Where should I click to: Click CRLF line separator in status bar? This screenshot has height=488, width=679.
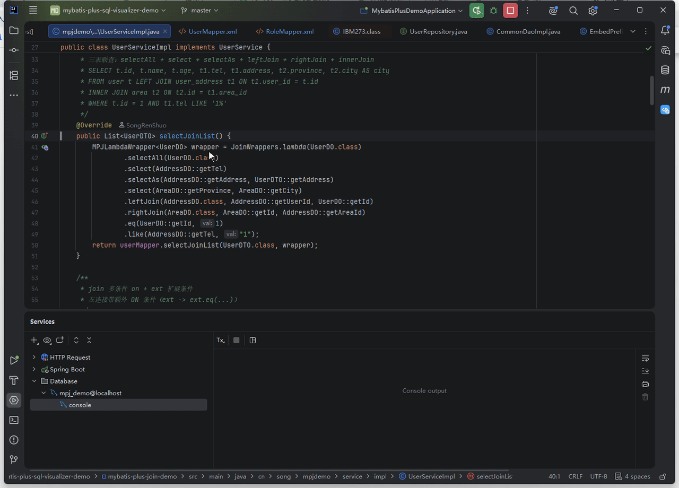575,476
